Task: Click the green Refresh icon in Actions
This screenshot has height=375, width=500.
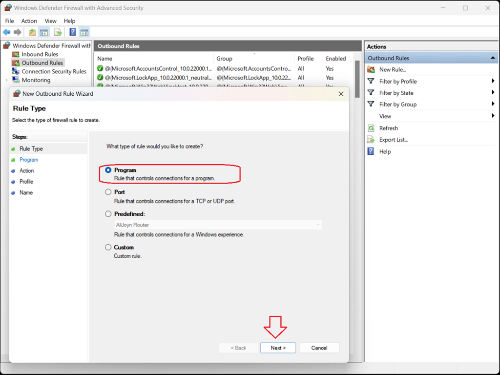Action: 371,128
